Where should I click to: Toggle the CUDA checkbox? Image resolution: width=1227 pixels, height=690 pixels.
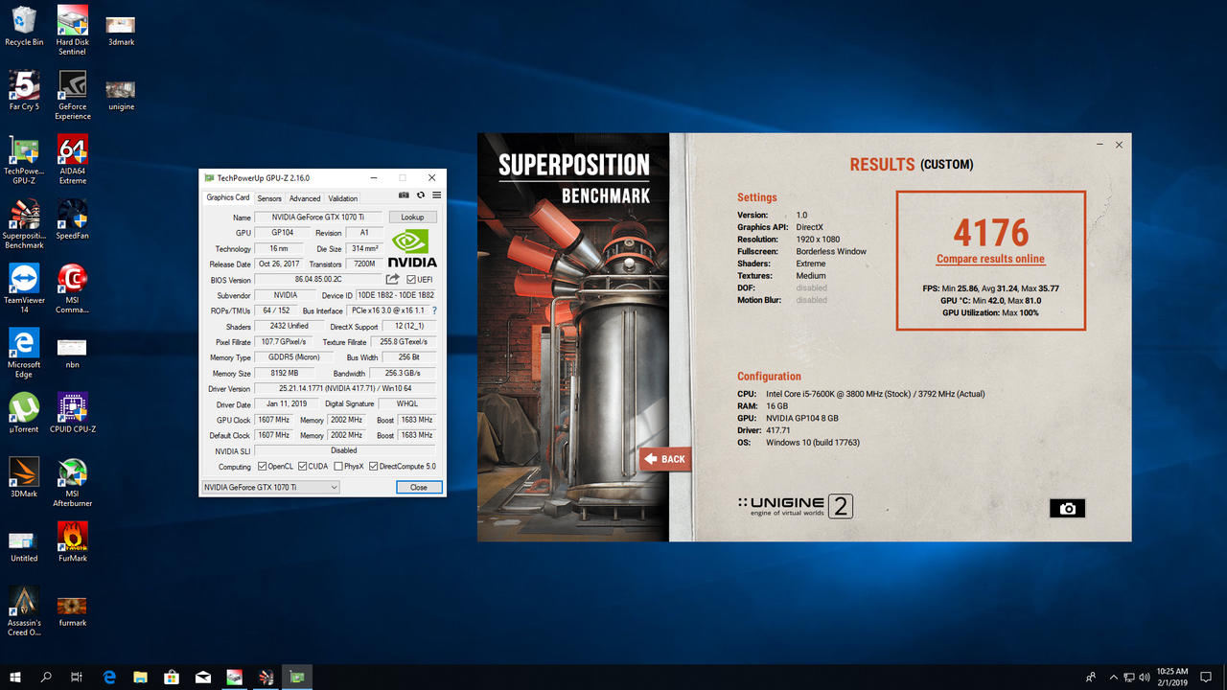tap(302, 467)
